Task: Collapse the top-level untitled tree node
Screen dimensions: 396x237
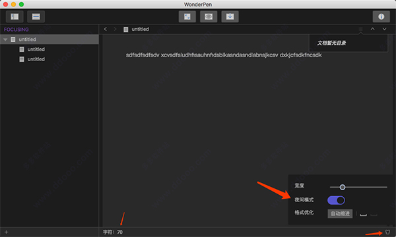Action: tap(5, 39)
